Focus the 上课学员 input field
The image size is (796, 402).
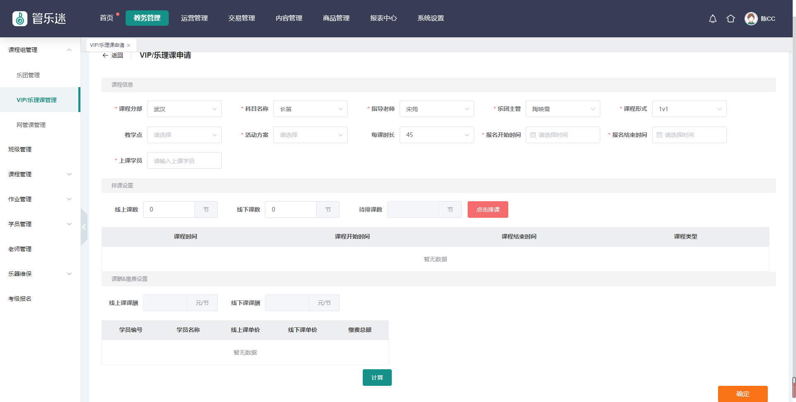click(184, 161)
